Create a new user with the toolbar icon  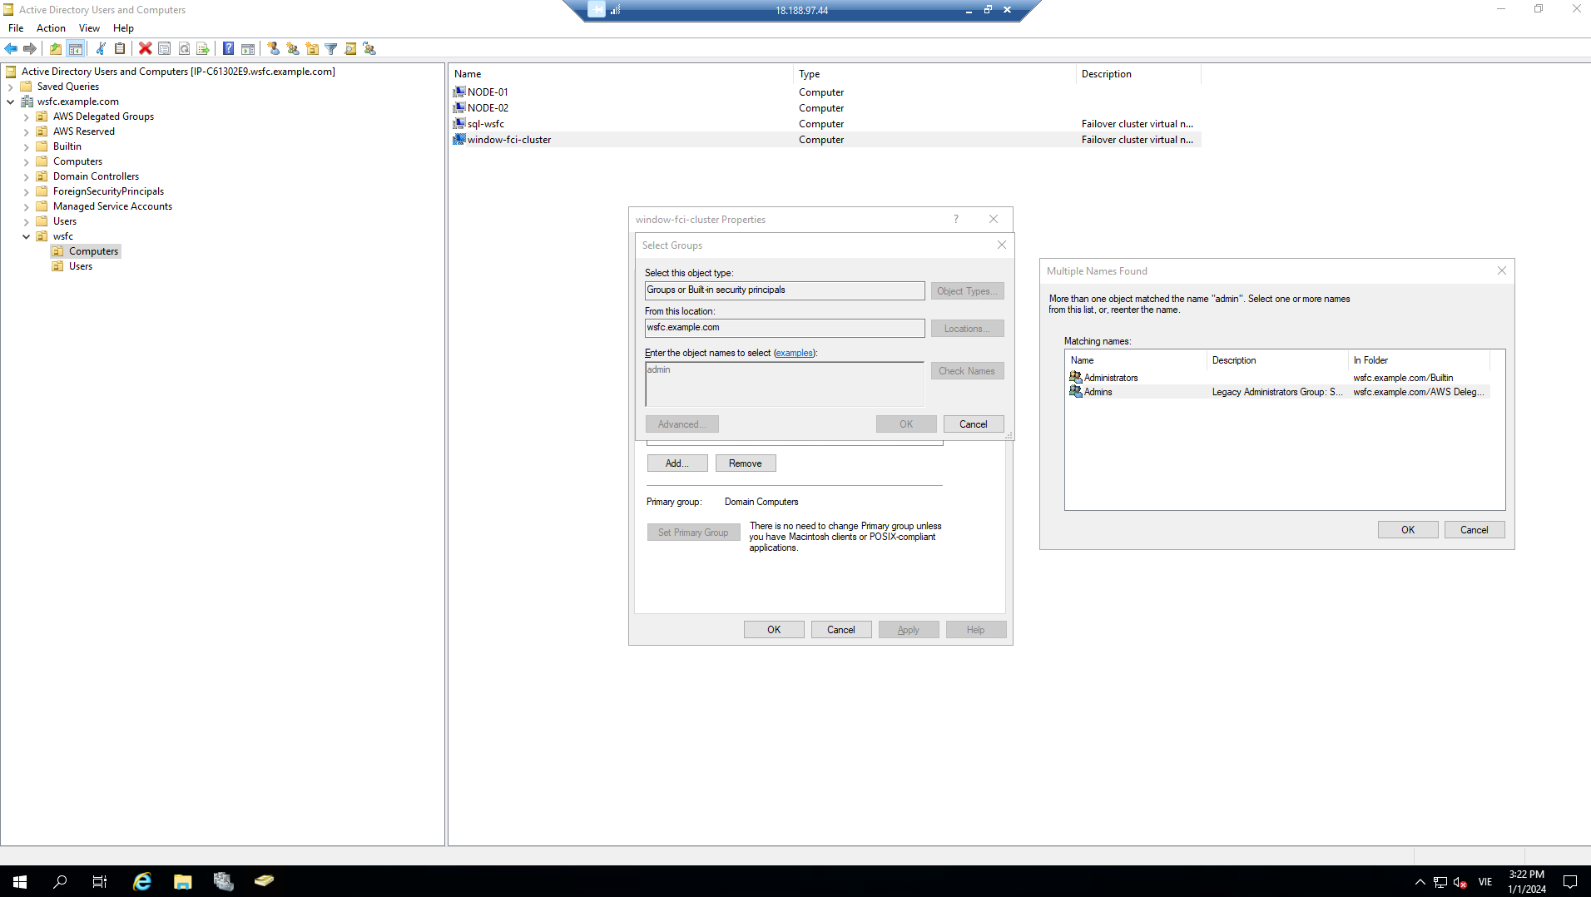[273, 48]
